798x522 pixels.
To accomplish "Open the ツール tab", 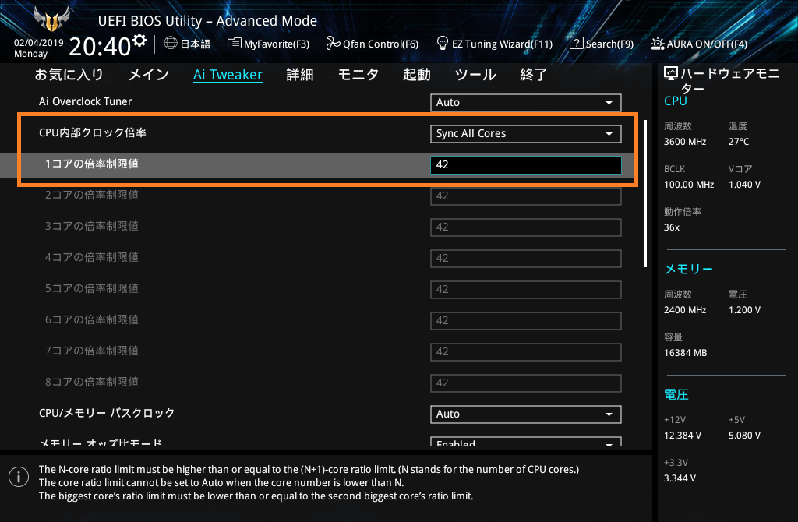I will pyautogui.click(x=475, y=75).
